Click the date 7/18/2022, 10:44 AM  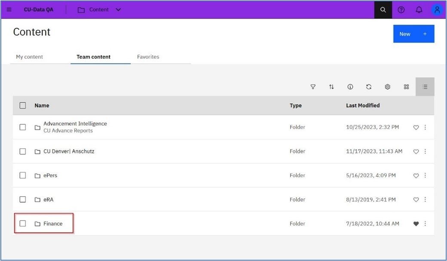pyautogui.click(x=372, y=224)
